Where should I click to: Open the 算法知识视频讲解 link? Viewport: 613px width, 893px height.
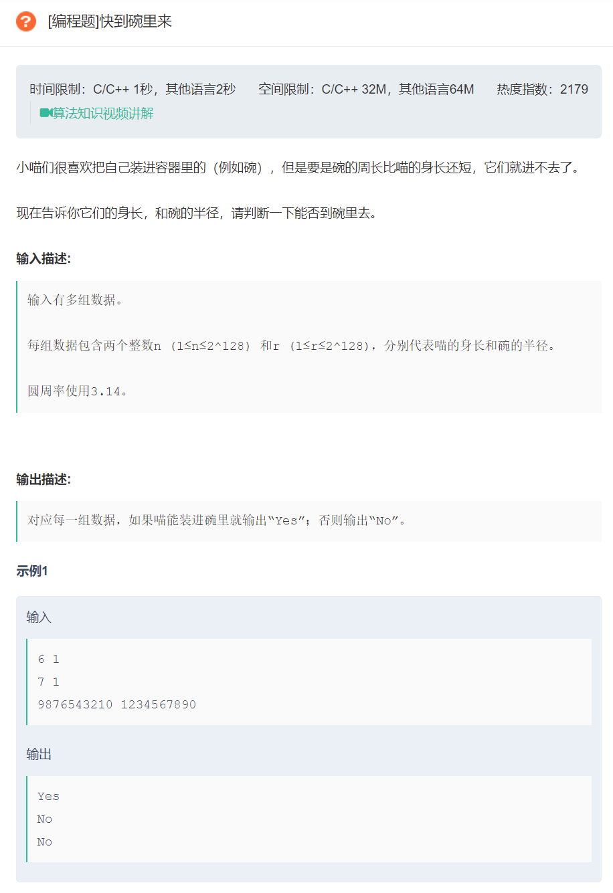(103, 113)
